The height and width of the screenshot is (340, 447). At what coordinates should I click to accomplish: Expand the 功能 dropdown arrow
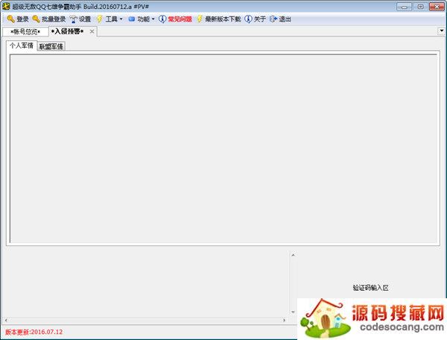click(153, 19)
